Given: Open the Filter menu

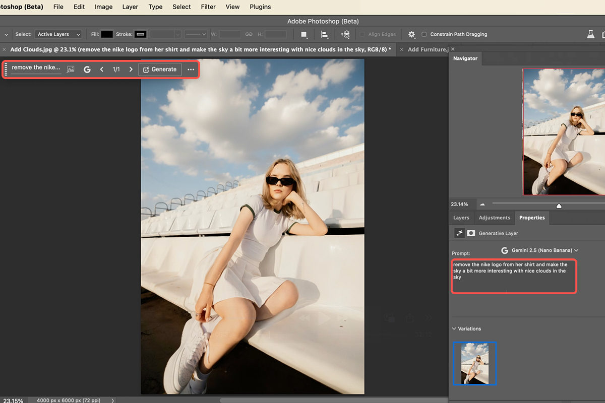Looking at the screenshot, I should 208,7.
